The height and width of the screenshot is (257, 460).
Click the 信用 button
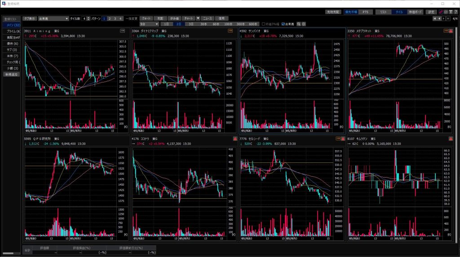221,18
